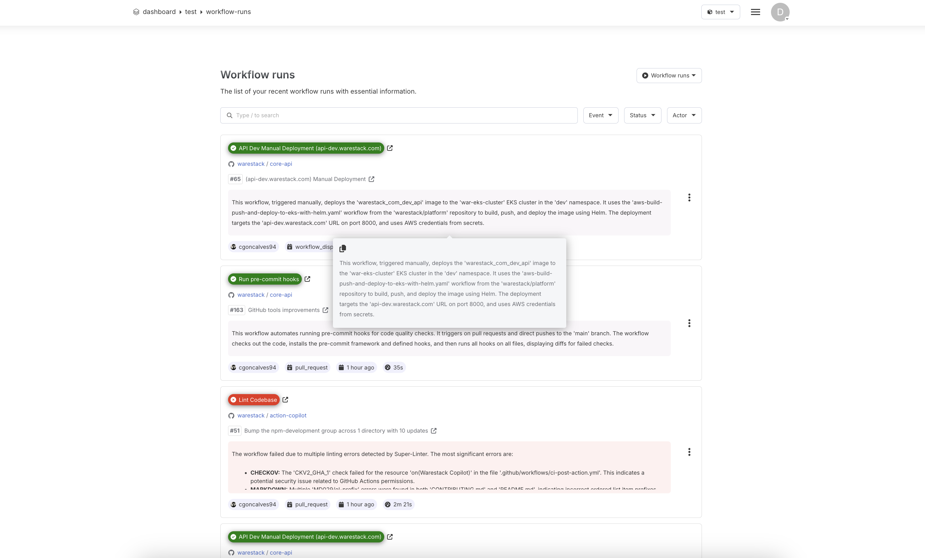The image size is (925, 558).
Task: Click the red Lint Codebase status badge
Action: tap(254, 400)
